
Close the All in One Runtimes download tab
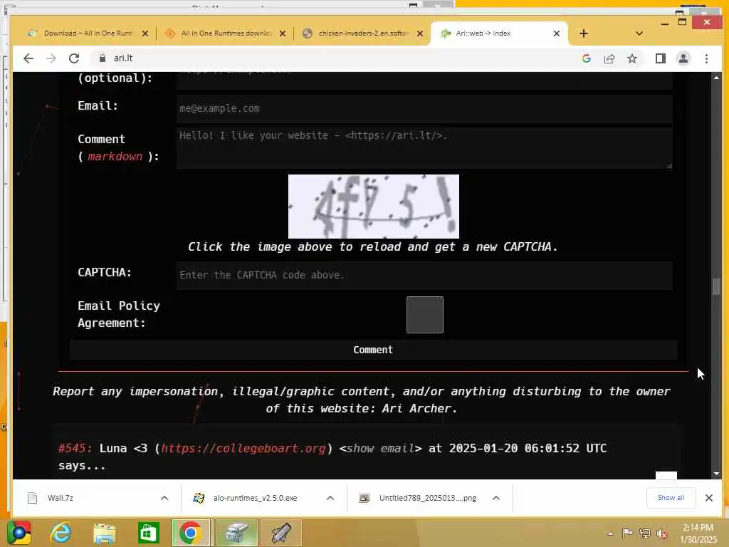pyautogui.click(x=282, y=33)
